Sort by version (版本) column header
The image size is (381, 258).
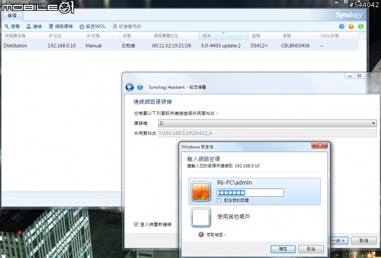click(224, 36)
